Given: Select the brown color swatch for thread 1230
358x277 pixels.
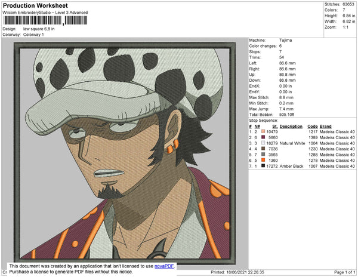Looking at the screenshot, I should point(263,149).
